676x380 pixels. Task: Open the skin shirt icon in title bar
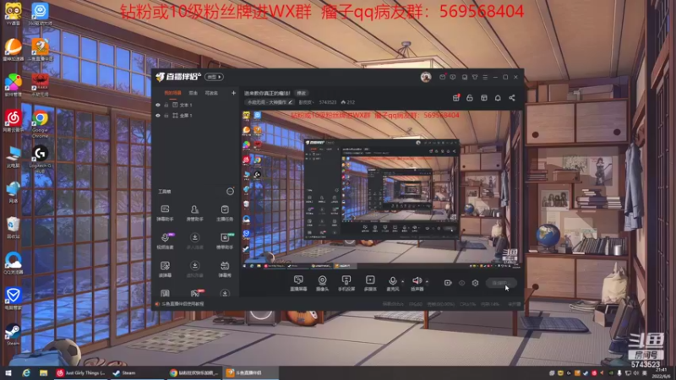click(x=475, y=77)
